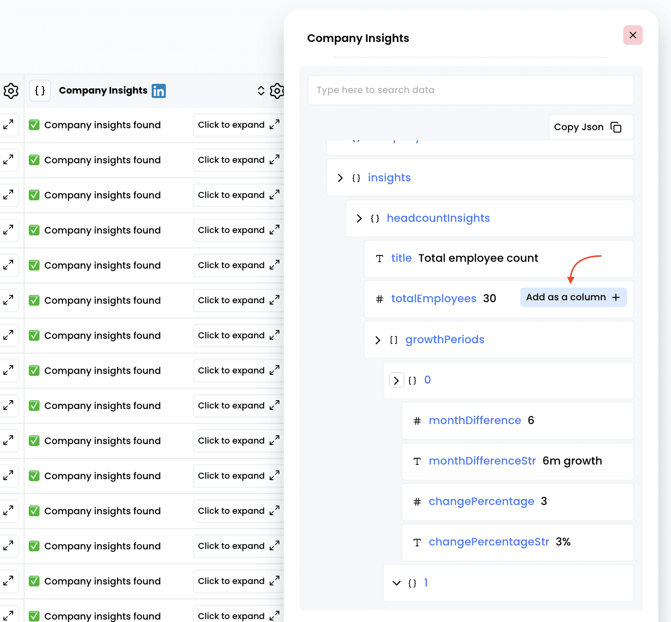This screenshot has width=671, height=622.
Task: Collapse the growthPeriods array
Action: pyautogui.click(x=377, y=340)
